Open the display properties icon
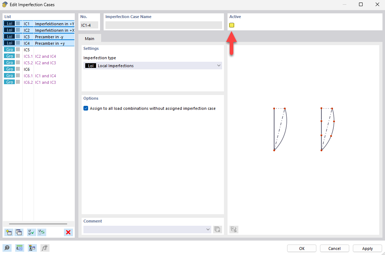385x255 pixels. click(32, 248)
